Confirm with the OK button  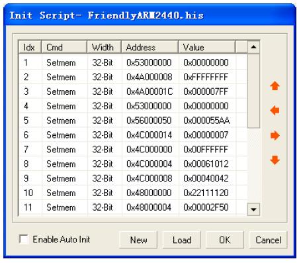(x=225, y=240)
